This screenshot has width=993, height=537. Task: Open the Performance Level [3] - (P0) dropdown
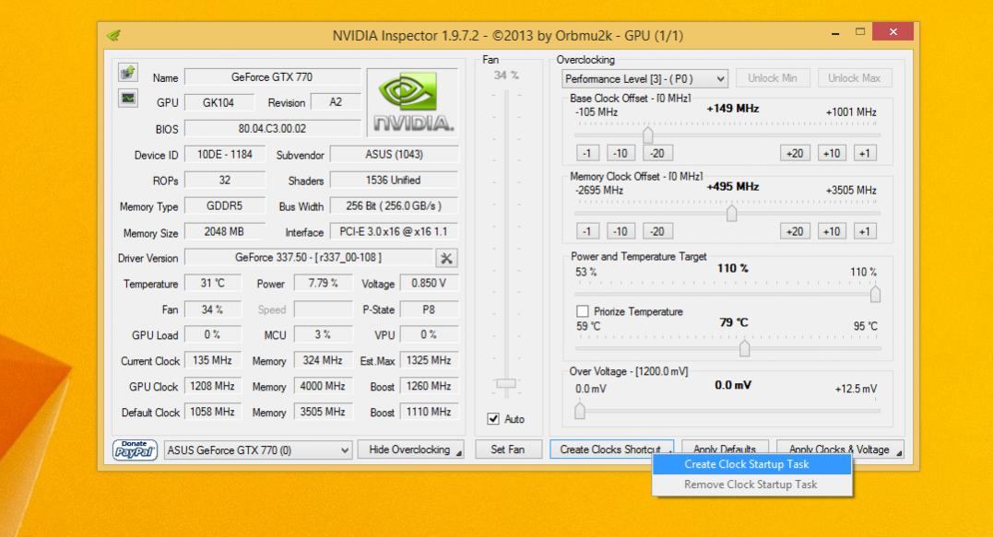tap(644, 79)
